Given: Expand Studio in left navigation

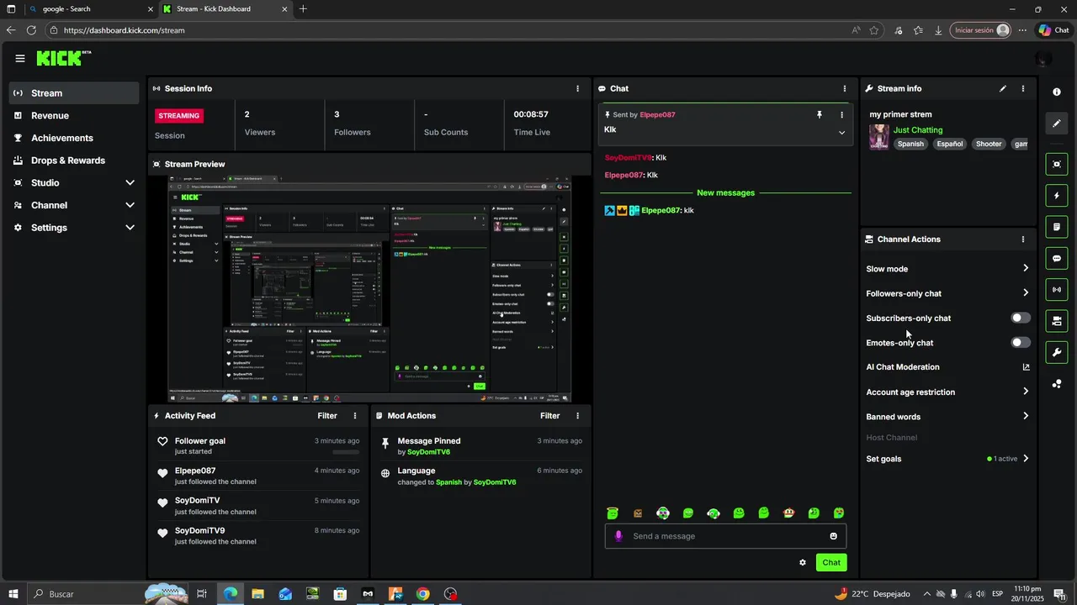Looking at the screenshot, I should [x=130, y=183].
